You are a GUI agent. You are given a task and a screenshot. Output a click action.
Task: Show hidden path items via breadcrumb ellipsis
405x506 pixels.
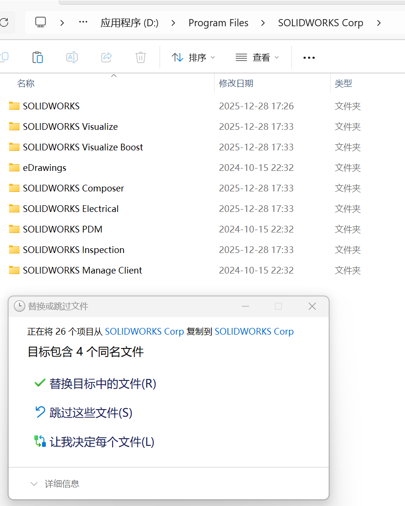(83, 22)
